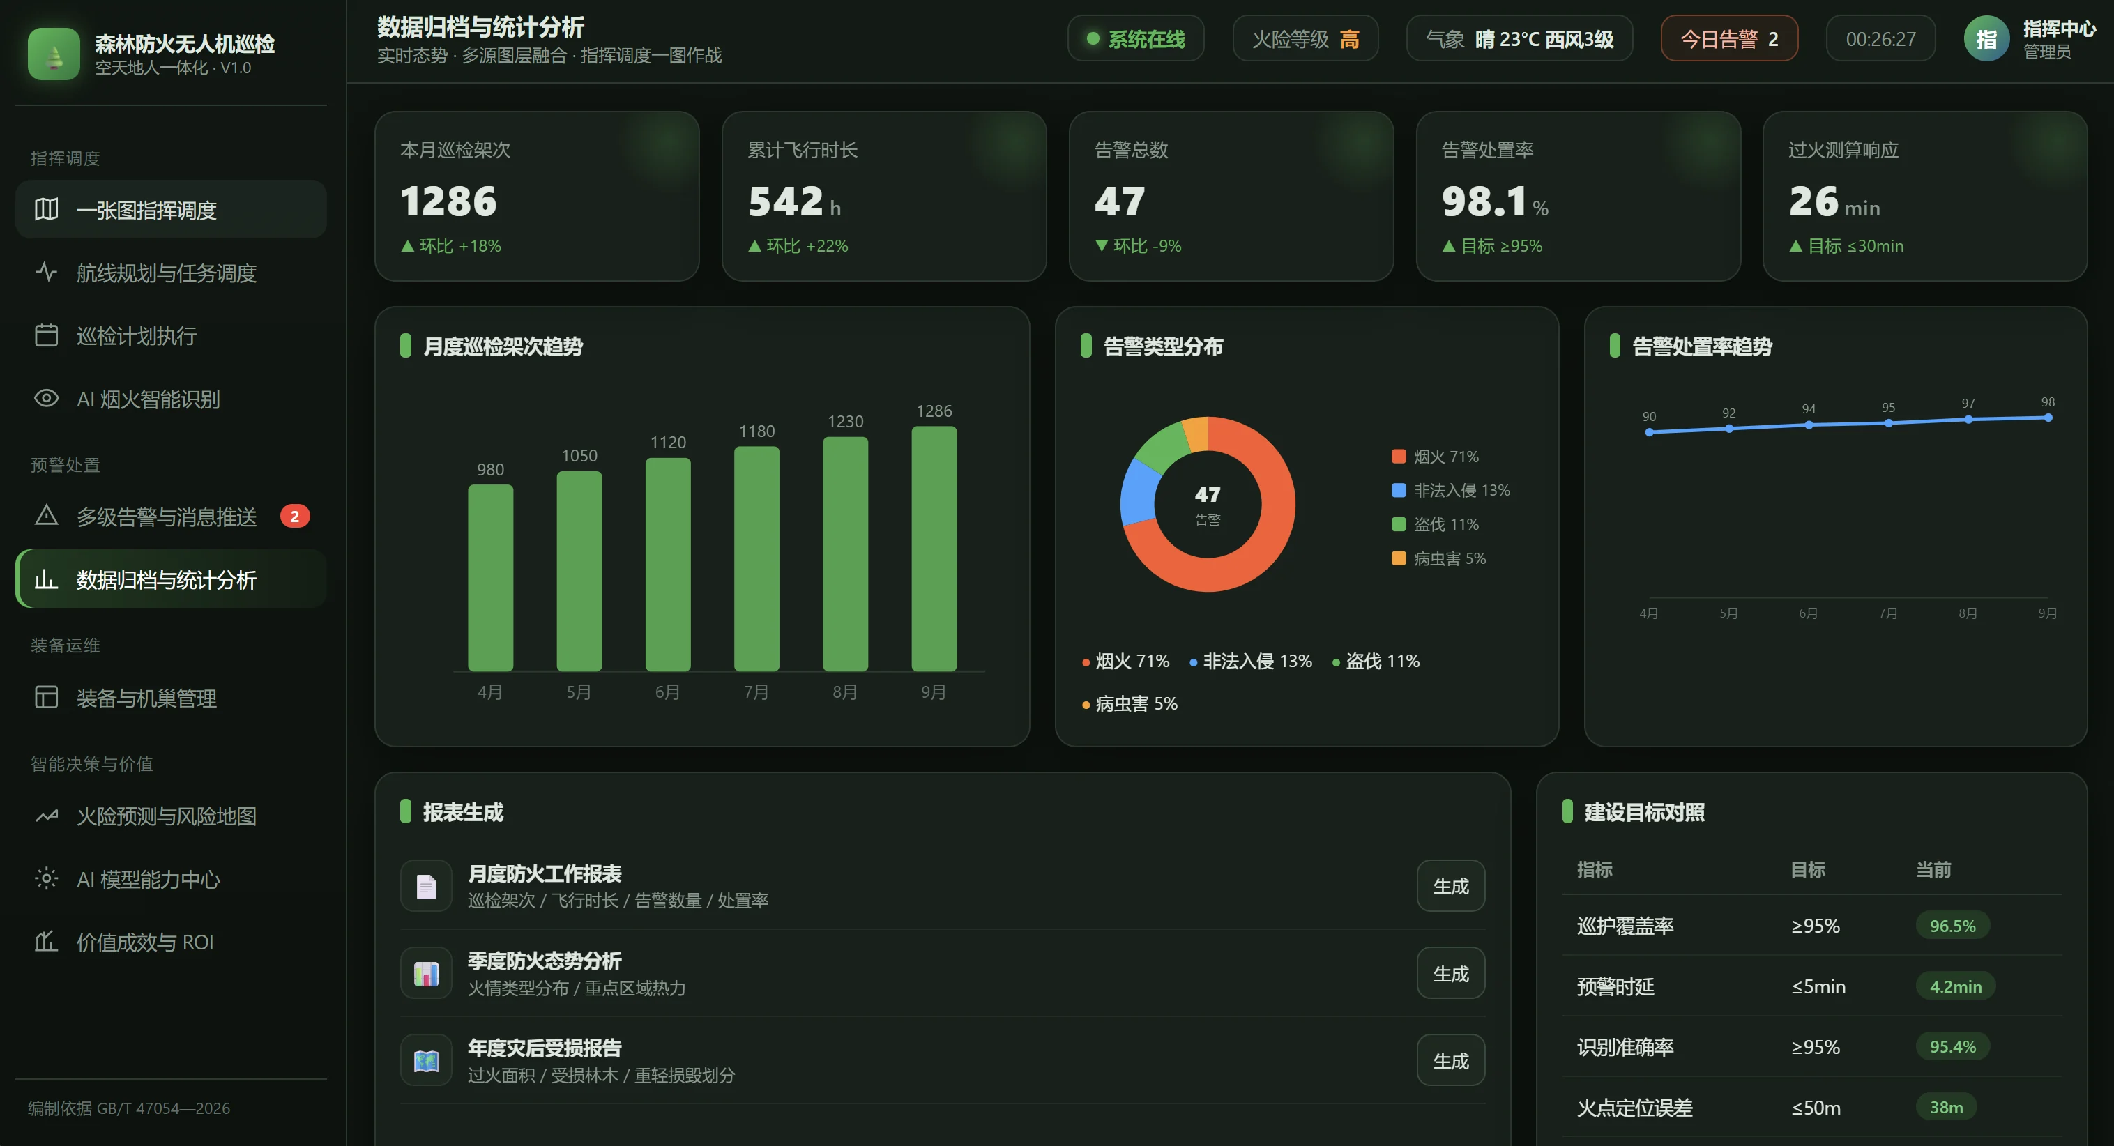
Task: Click the sun icon beside AI 模型能力中心
Action: 46,878
